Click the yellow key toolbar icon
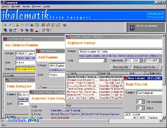 pos(22,25)
